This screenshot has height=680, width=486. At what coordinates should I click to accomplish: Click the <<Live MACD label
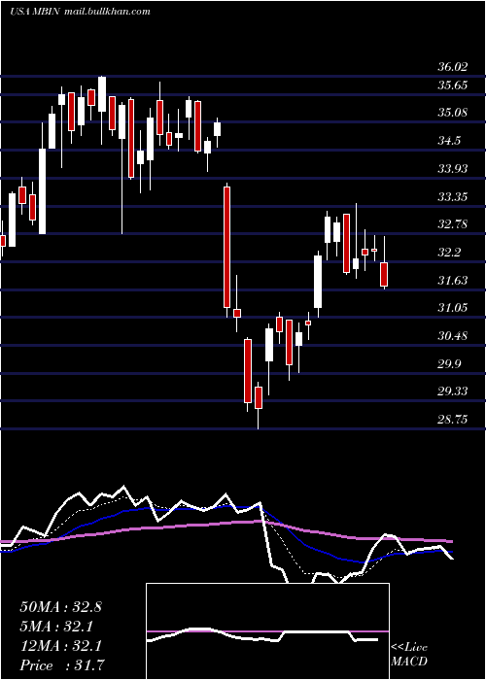point(409,655)
